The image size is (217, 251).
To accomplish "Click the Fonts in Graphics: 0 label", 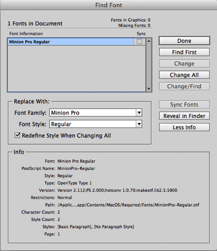I will pyautogui.click(x=131, y=20).
